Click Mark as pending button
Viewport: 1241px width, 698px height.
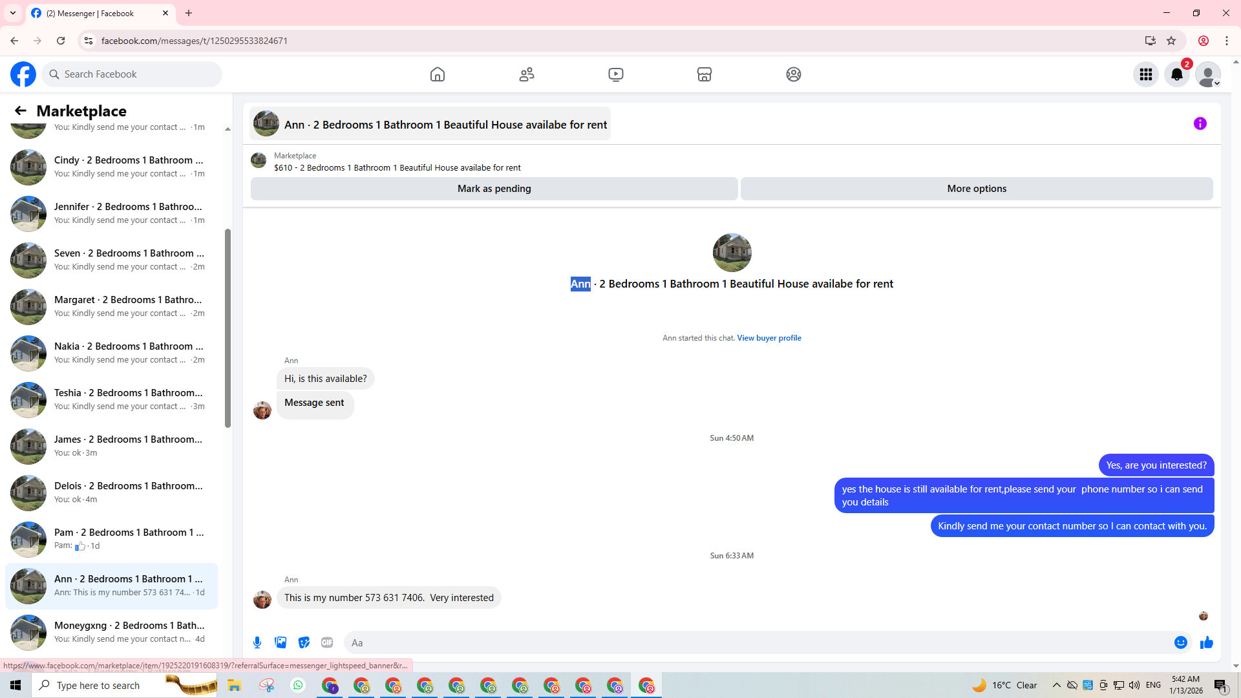pos(494,189)
